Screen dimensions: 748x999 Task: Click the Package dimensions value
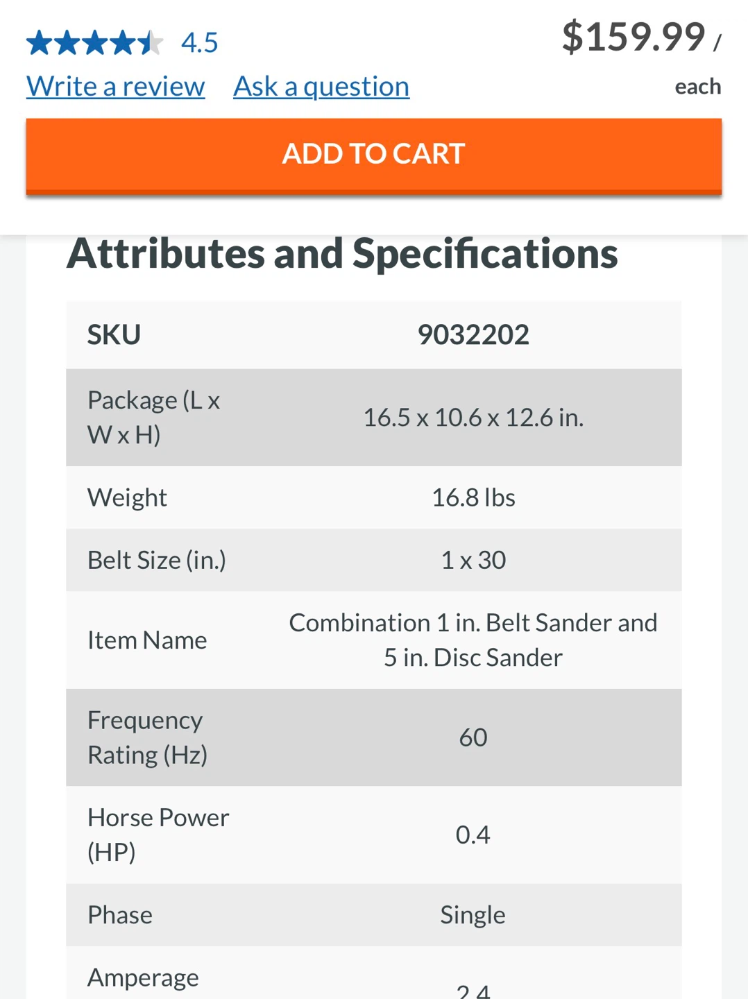(x=473, y=418)
